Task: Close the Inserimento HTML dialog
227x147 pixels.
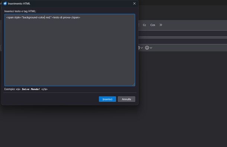Action: [134, 3]
